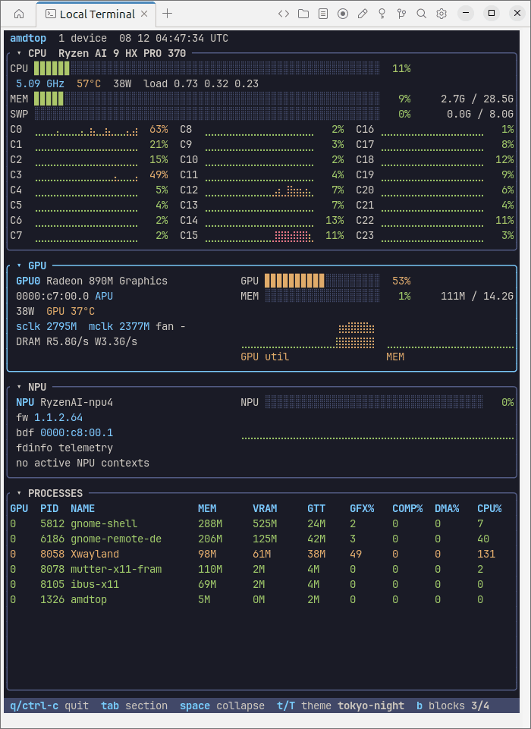Click the Radeon 890M Graphics name
Screen dimensions: 531x729
click(x=107, y=281)
